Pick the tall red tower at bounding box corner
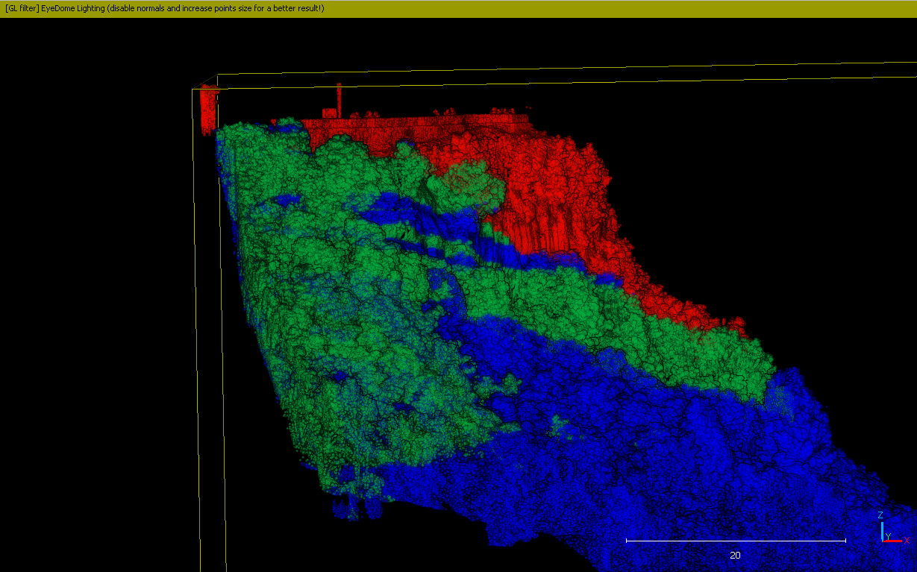The height and width of the screenshot is (572, 917). pos(208,108)
